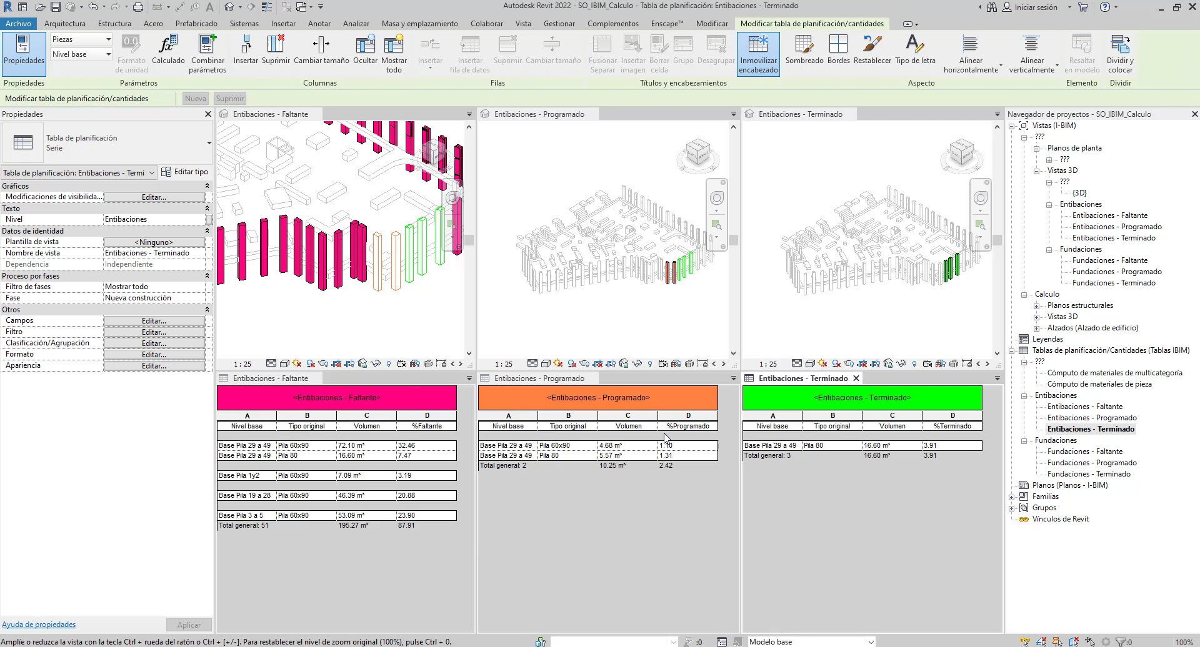
Task: Open the Ayuda de propiedades link
Action: pos(39,625)
